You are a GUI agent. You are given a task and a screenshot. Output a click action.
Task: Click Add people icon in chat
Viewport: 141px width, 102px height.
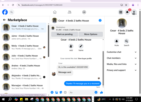tap(71, 46)
